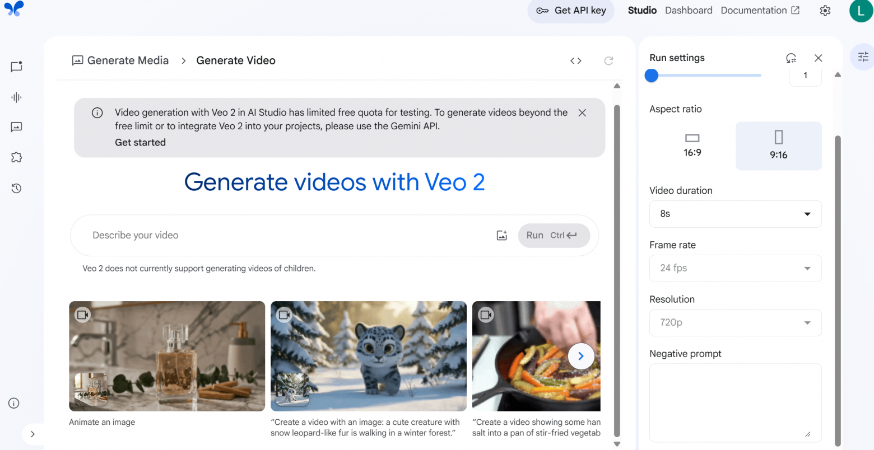View prompt History in the sidebar
874x450 pixels.
(16, 188)
